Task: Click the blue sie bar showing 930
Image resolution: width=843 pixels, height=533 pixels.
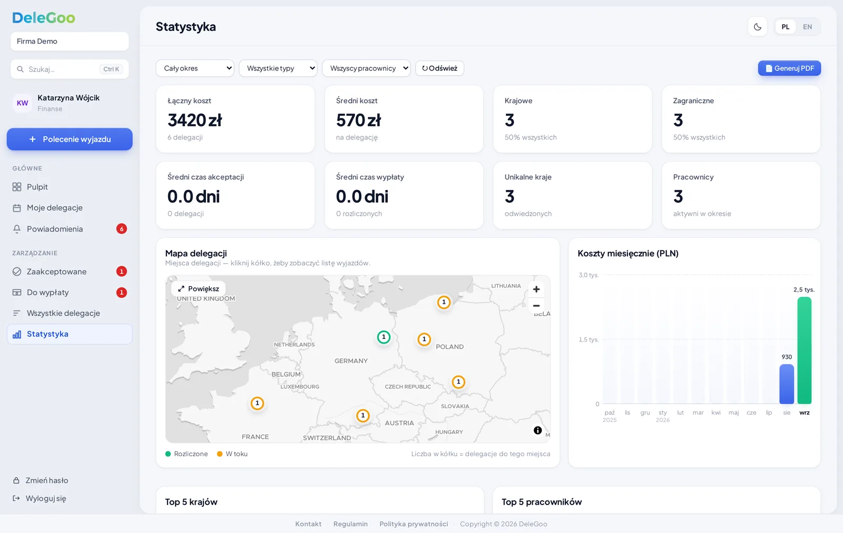Action: pos(787,384)
